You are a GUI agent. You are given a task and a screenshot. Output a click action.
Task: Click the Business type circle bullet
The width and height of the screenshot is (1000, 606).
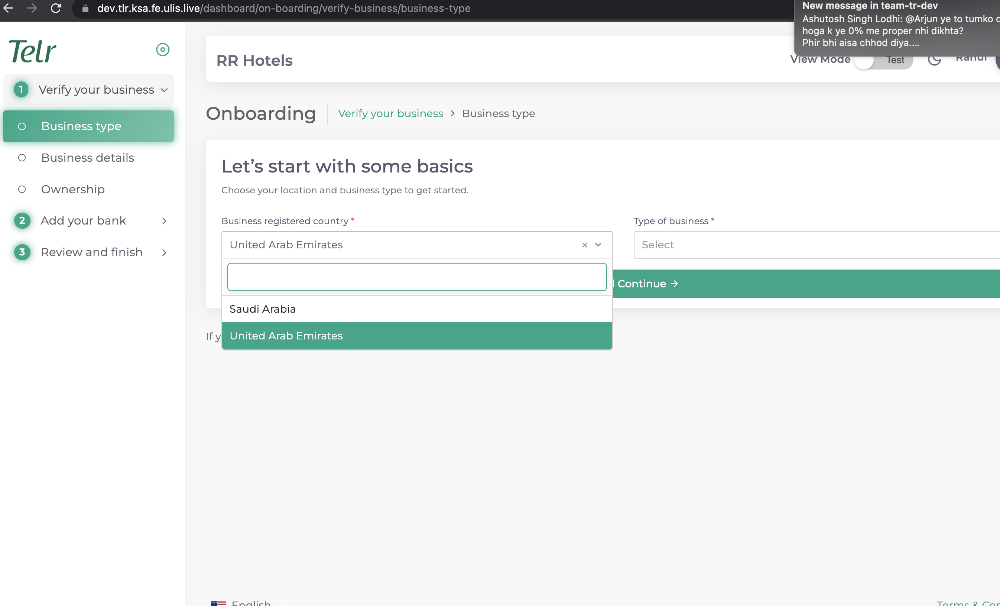pyautogui.click(x=22, y=126)
